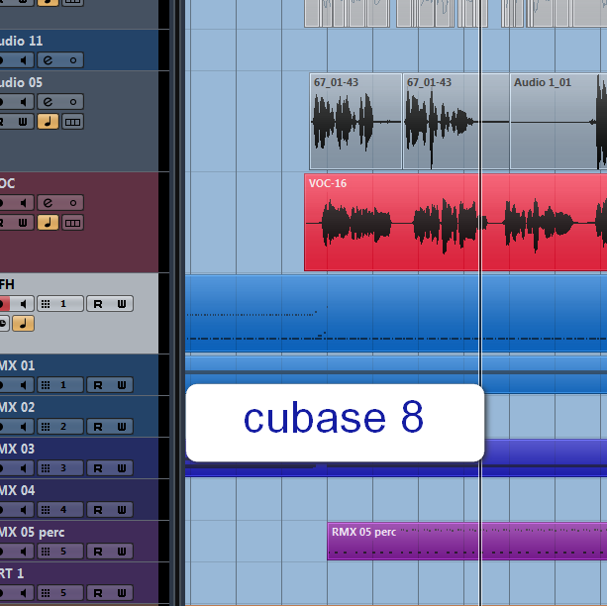Open MIDI channel 5 selector on RT 1

60,593
